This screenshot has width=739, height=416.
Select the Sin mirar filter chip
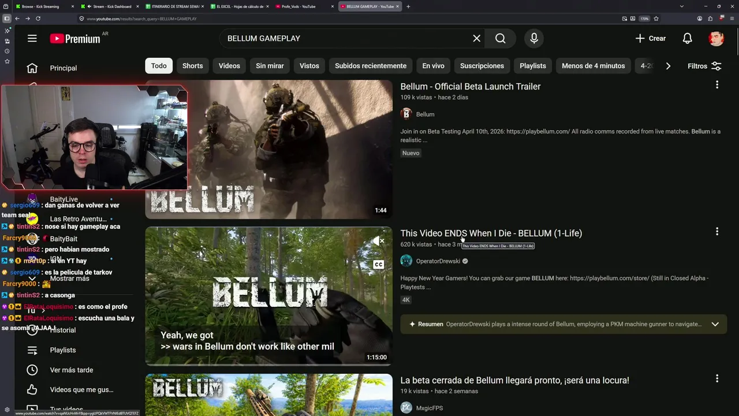(x=270, y=66)
